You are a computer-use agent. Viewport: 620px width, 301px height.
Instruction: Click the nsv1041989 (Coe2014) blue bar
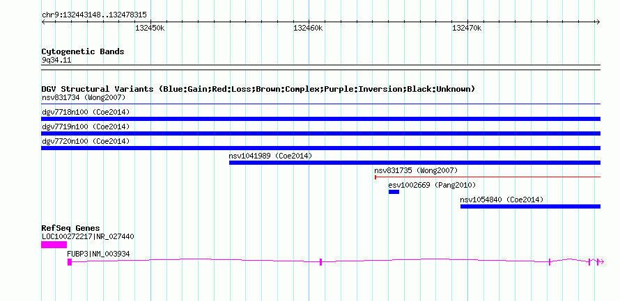coord(414,163)
